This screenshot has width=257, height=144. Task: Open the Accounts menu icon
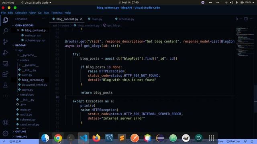coord(5,122)
